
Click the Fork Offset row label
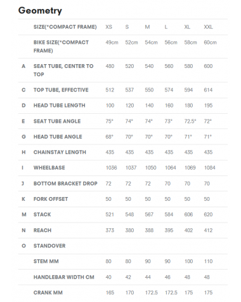click(x=51, y=199)
